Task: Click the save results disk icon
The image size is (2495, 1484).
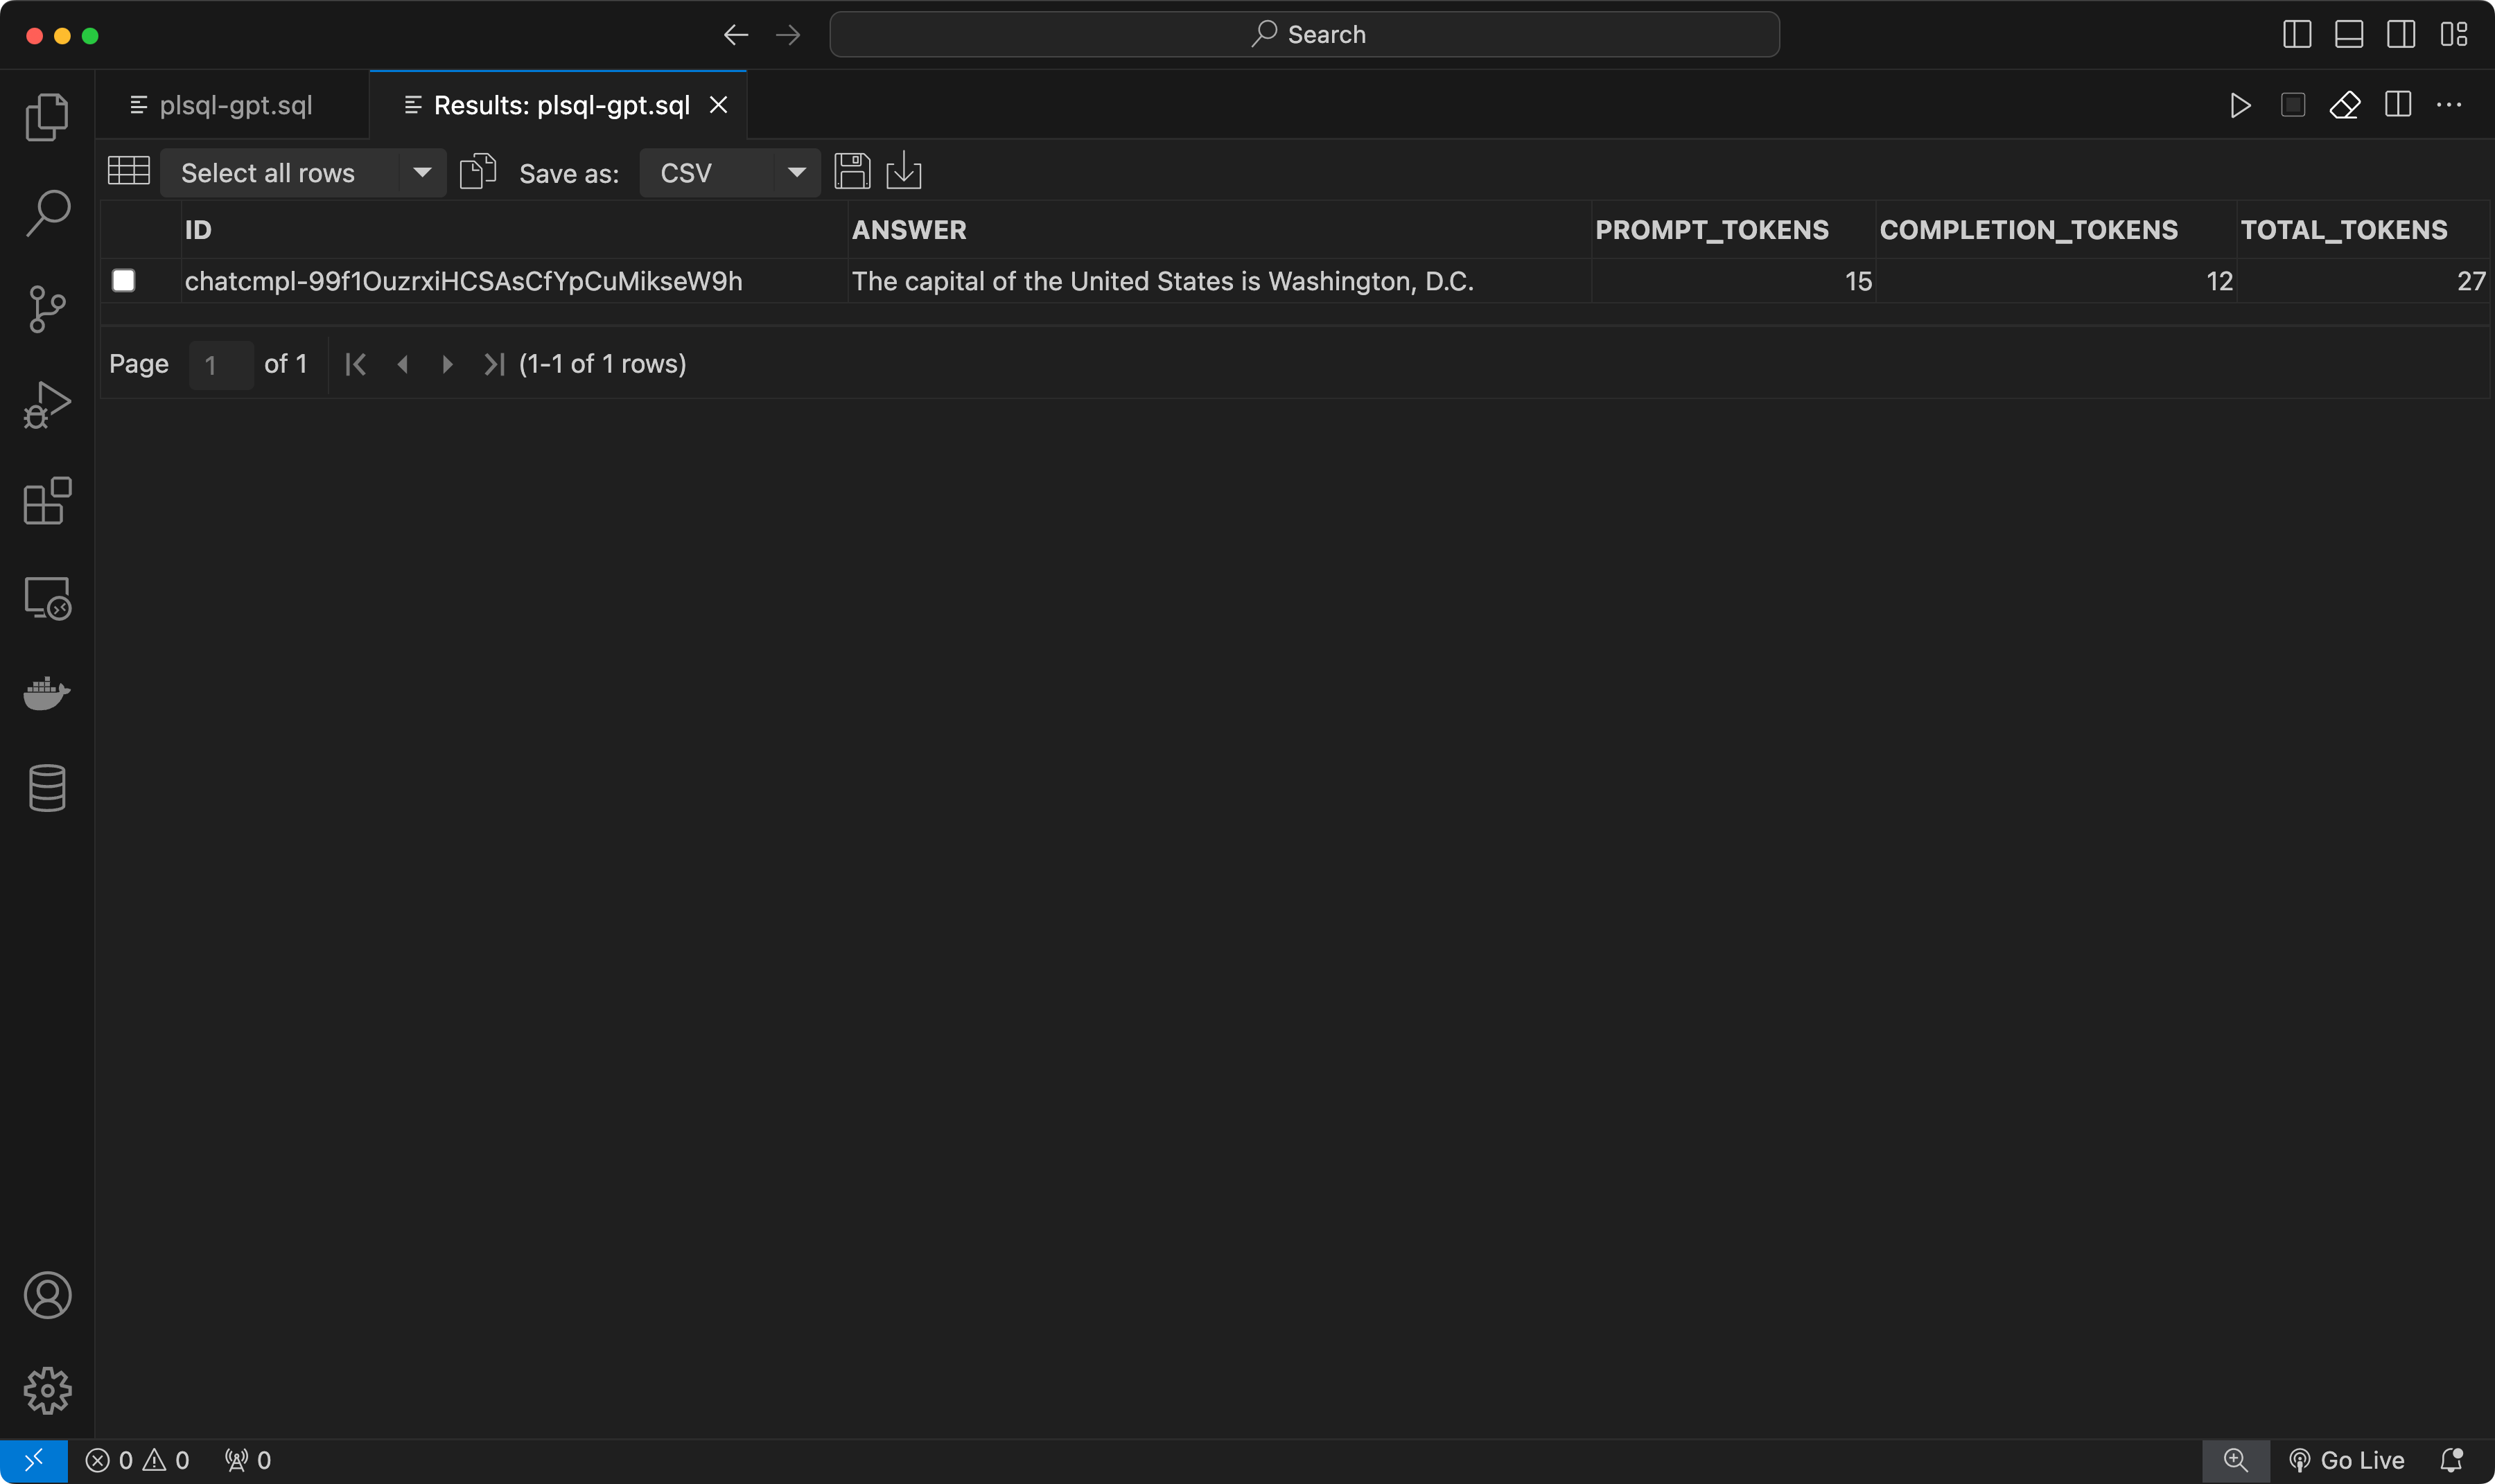Action: (852, 172)
